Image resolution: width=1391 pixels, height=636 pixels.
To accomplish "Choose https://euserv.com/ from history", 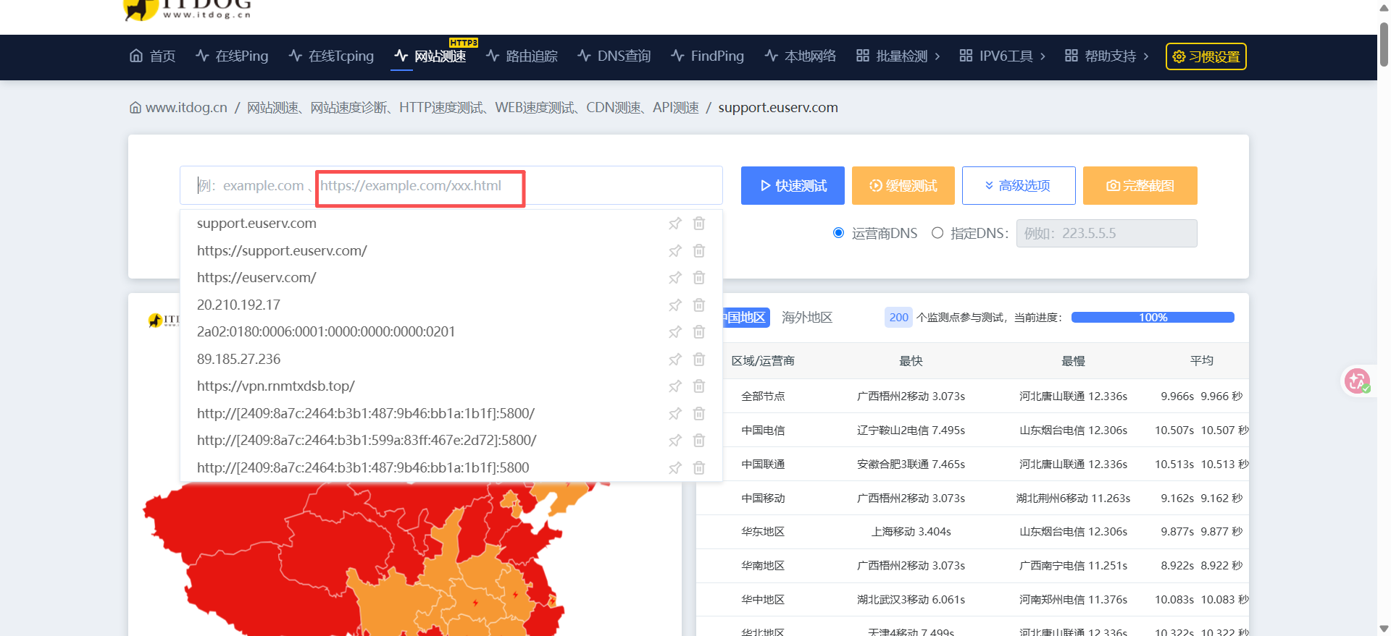I will (256, 278).
